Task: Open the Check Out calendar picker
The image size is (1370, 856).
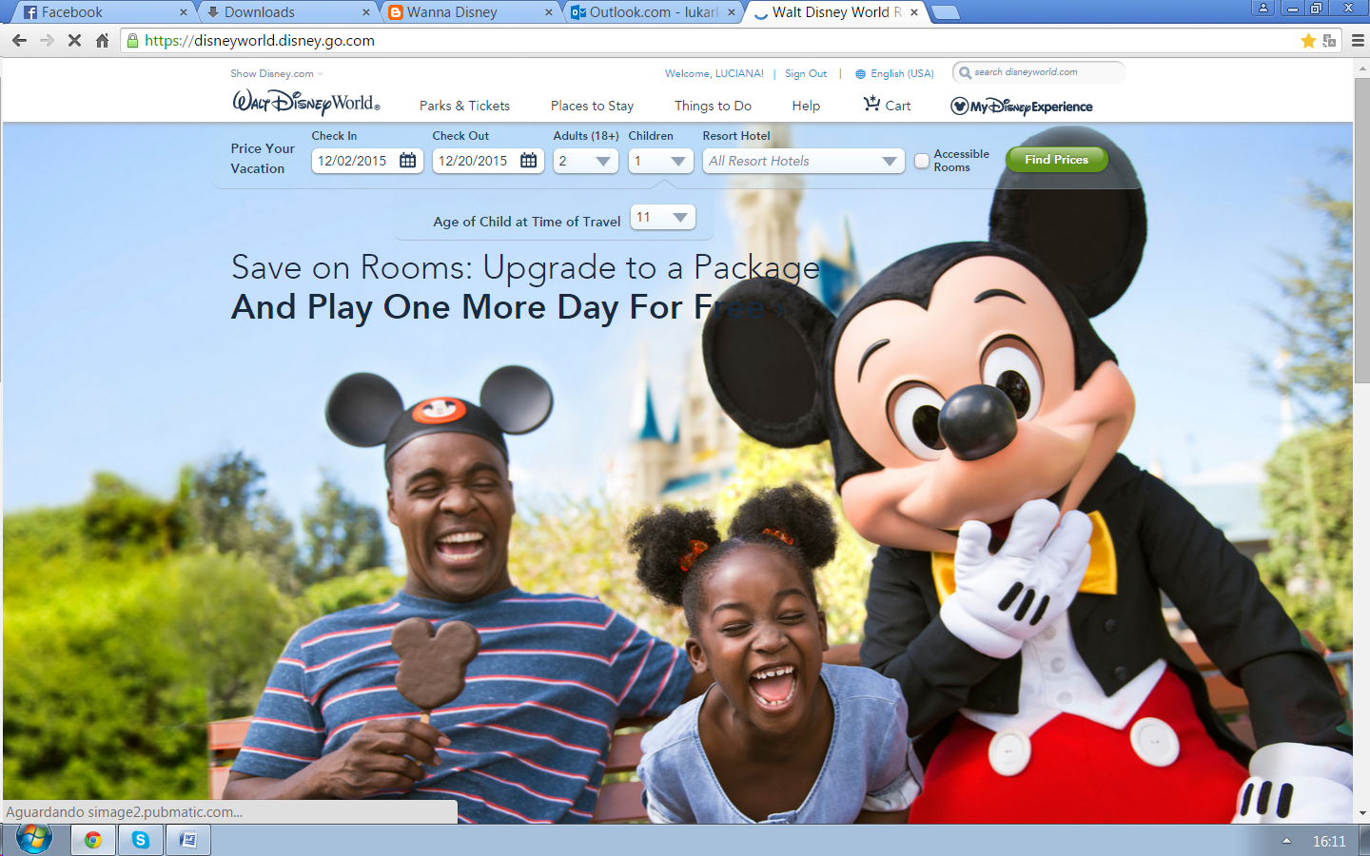Action: point(529,161)
